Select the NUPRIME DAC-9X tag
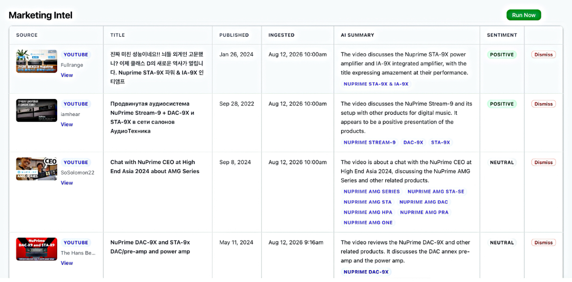The height and width of the screenshot is (282, 572). pos(366,272)
